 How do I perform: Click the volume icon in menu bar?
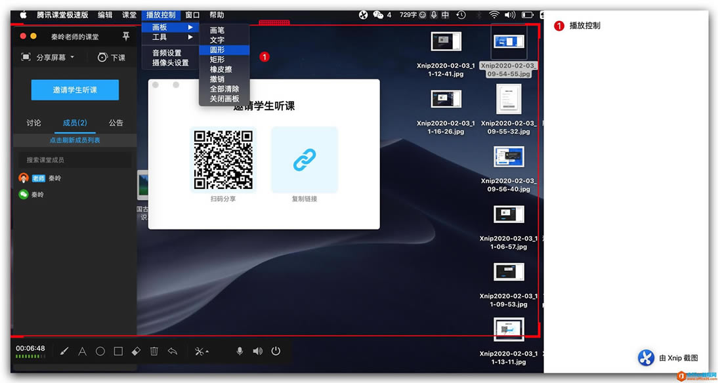(510, 15)
